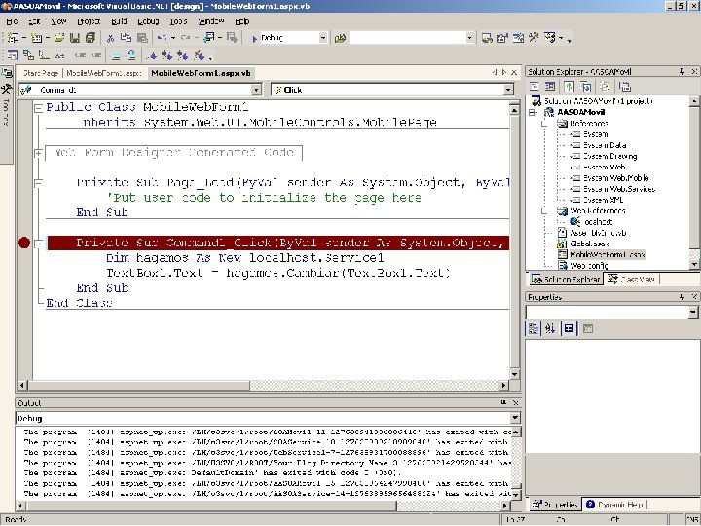701x526 pixels.
Task: Toggle breakpoint on Command1_Click line
Action: pyautogui.click(x=24, y=243)
